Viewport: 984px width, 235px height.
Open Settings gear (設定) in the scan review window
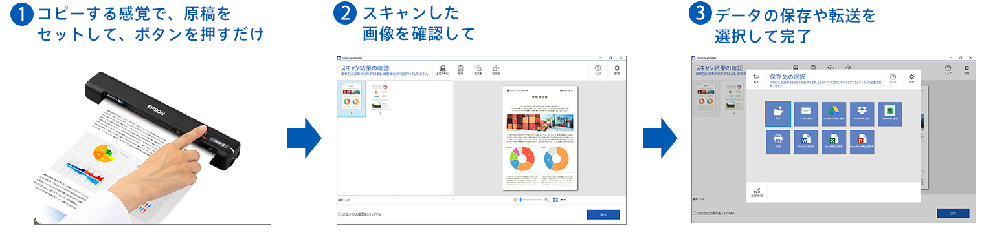[616, 70]
